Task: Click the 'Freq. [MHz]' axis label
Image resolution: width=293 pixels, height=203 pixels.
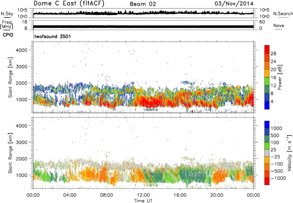Action: pos(7,25)
